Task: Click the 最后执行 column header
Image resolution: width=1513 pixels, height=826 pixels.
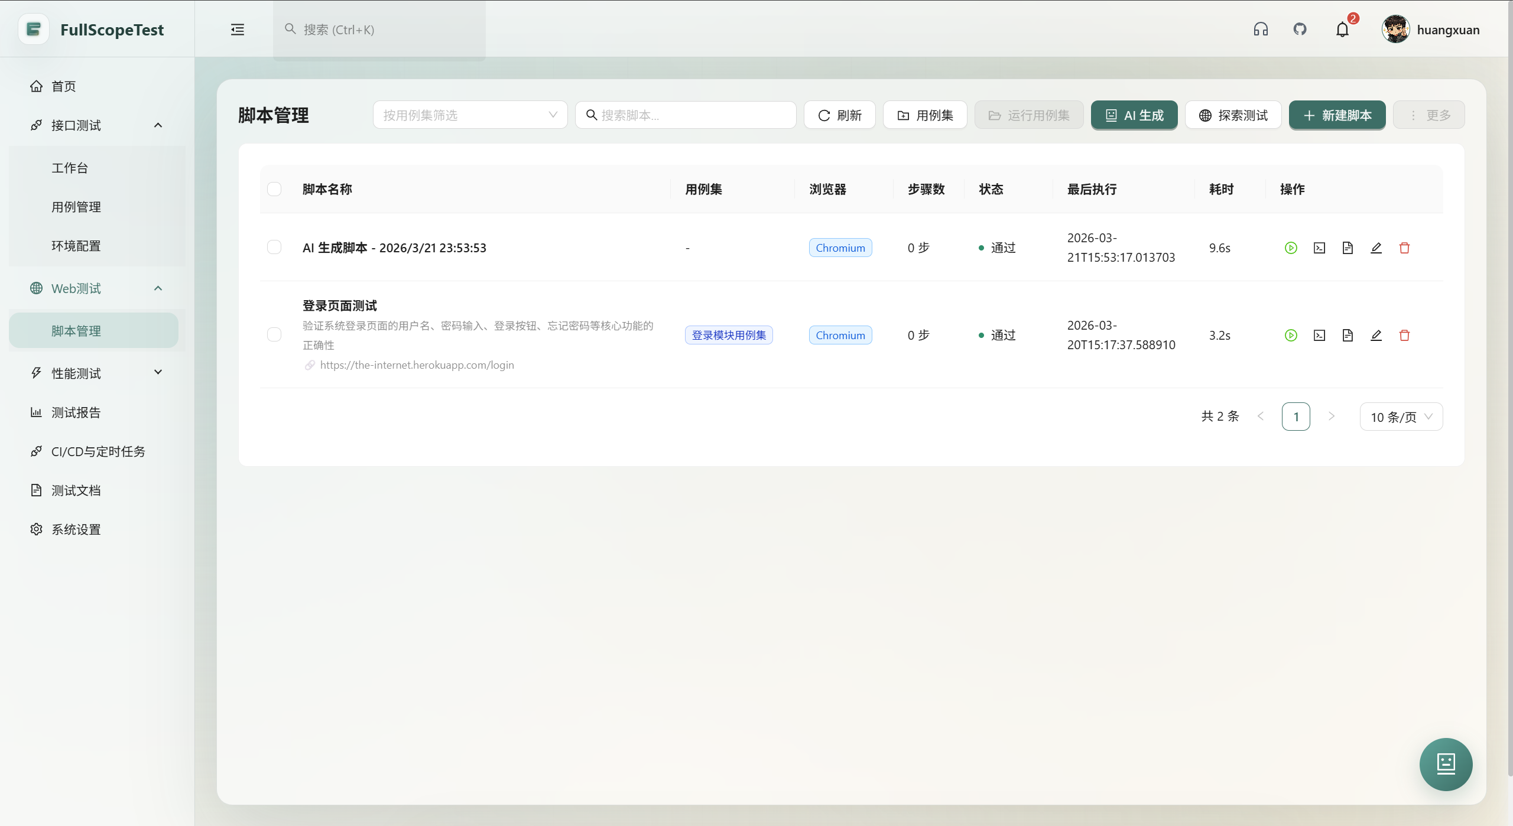Action: point(1092,189)
